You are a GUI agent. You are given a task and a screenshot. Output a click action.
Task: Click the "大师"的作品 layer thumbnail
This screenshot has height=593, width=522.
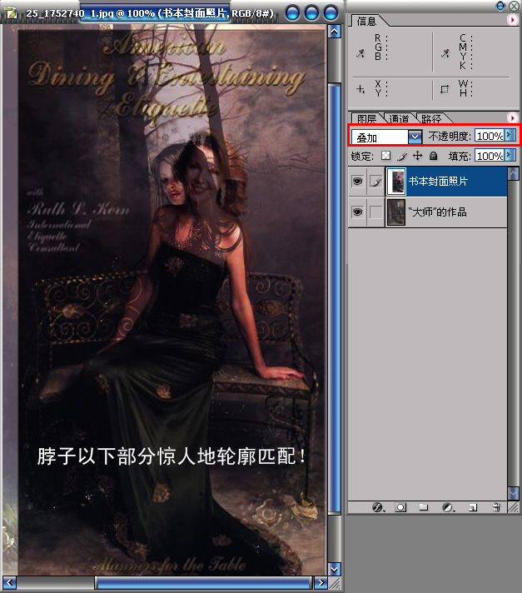pos(396,212)
